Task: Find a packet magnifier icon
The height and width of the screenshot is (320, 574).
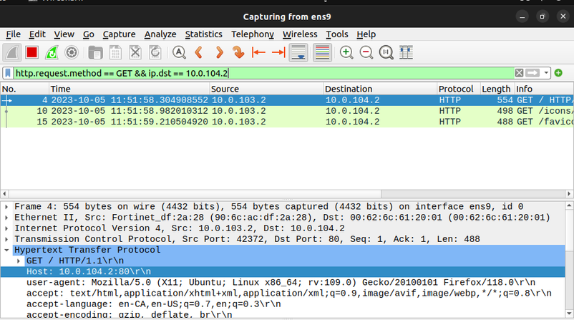Action: click(x=179, y=53)
